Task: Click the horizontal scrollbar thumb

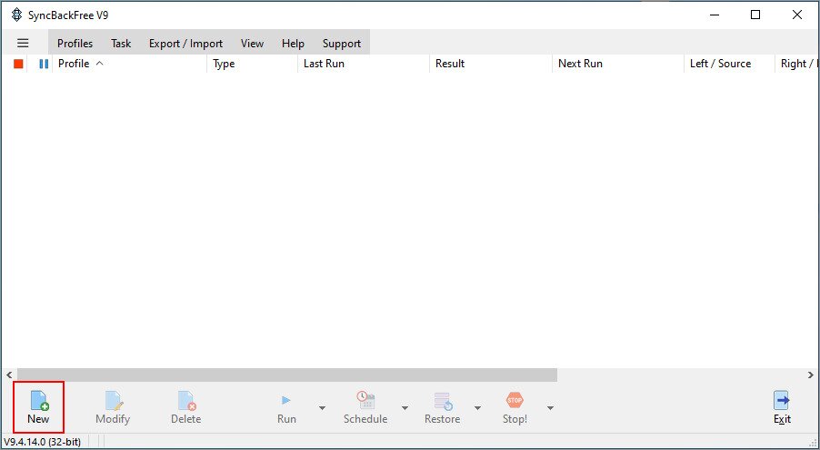Action: coord(287,375)
